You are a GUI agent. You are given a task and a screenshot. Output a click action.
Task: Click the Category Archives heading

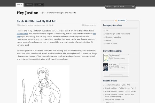(112, 25)
